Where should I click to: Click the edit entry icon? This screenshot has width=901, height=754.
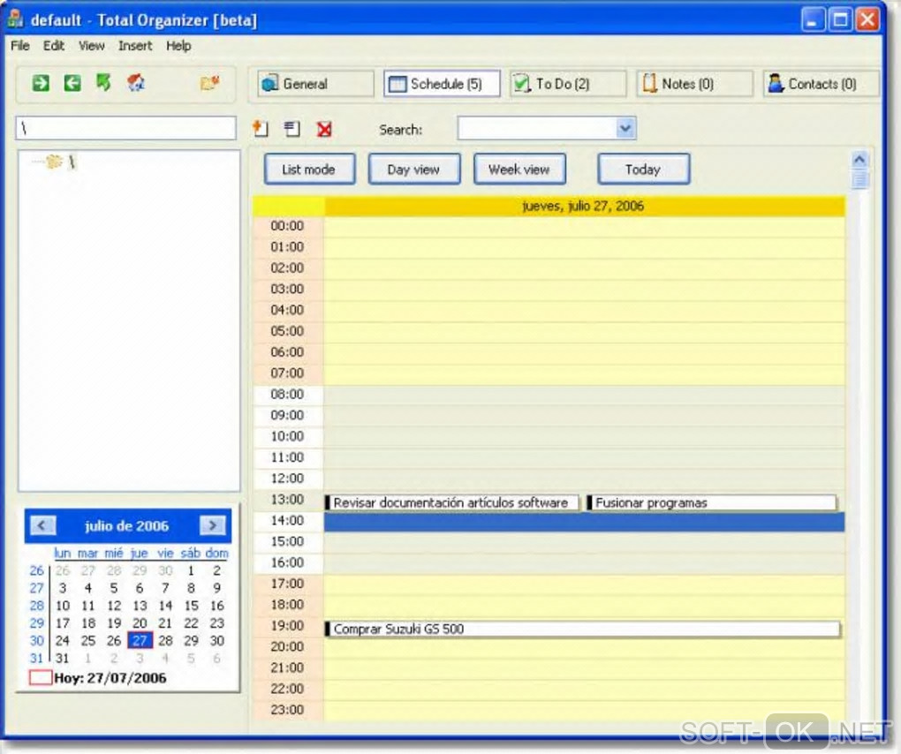click(291, 129)
